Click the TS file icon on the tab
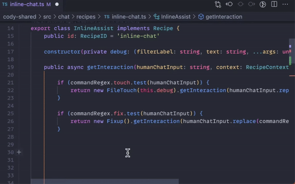The image size is (295, 184). pos(5,4)
